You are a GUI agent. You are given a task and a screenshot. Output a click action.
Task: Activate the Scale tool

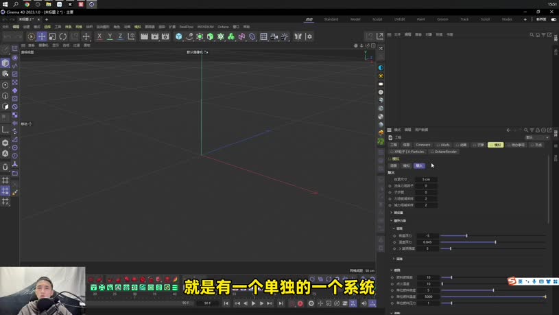52,36
